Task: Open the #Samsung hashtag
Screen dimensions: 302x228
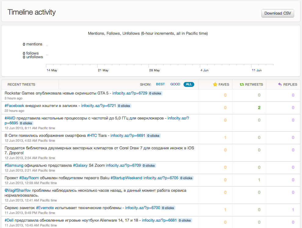Action: click(14, 165)
